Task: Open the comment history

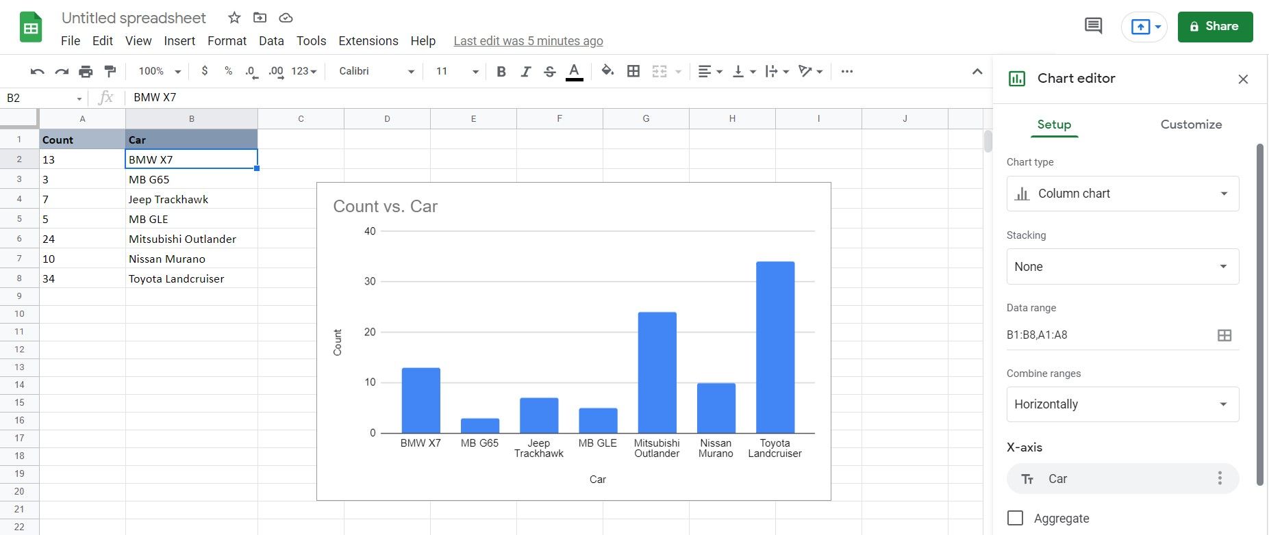Action: [1094, 27]
